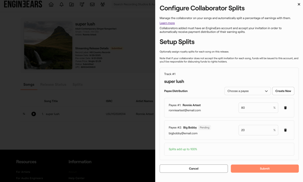
Task: Open the community people icon in navbar
Action: [103, 5]
